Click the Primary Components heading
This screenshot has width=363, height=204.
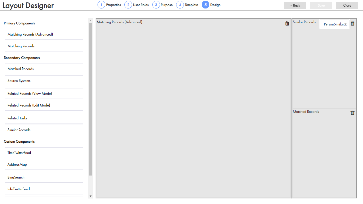(19, 23)
